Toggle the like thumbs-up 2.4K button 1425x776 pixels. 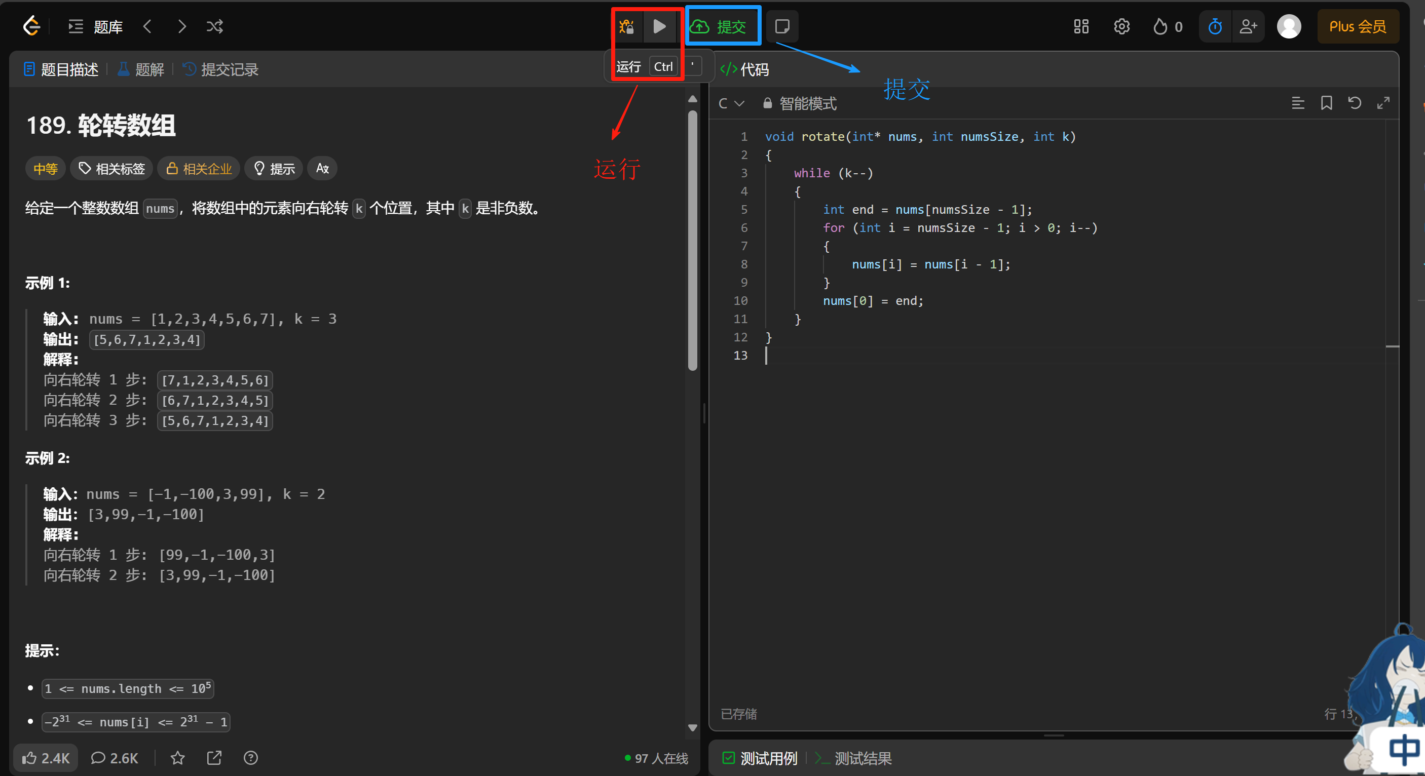tap(46, 758)
